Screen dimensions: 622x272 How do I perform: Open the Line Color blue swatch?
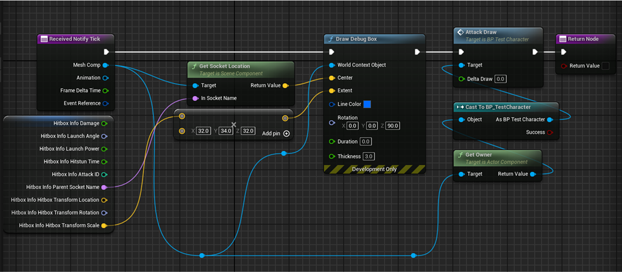click(367, 104)
